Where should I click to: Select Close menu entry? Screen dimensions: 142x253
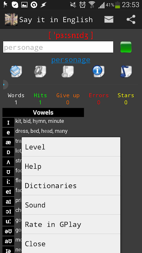click(x=71, y=244)
